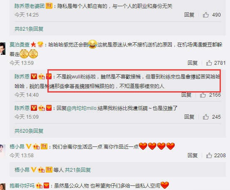Screen dimensions: 230x190
Task: Click 梧小昂's avatar thumbnail
Action: pos(2,150)
